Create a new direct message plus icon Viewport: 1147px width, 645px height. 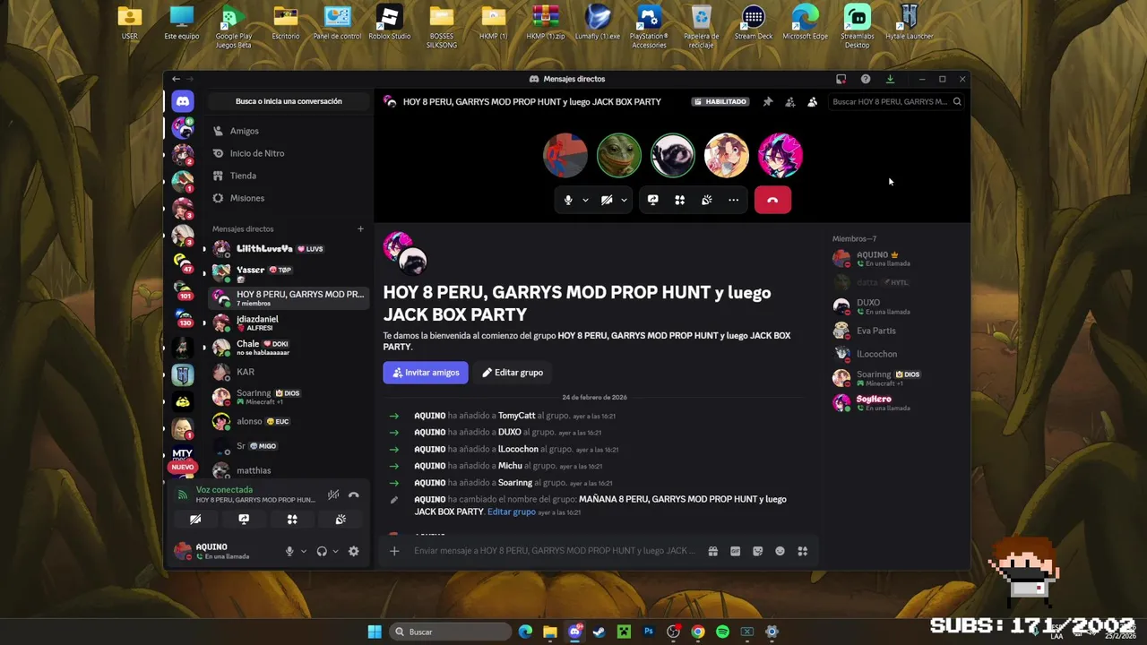pyautogui.click(x=360, y=228)
